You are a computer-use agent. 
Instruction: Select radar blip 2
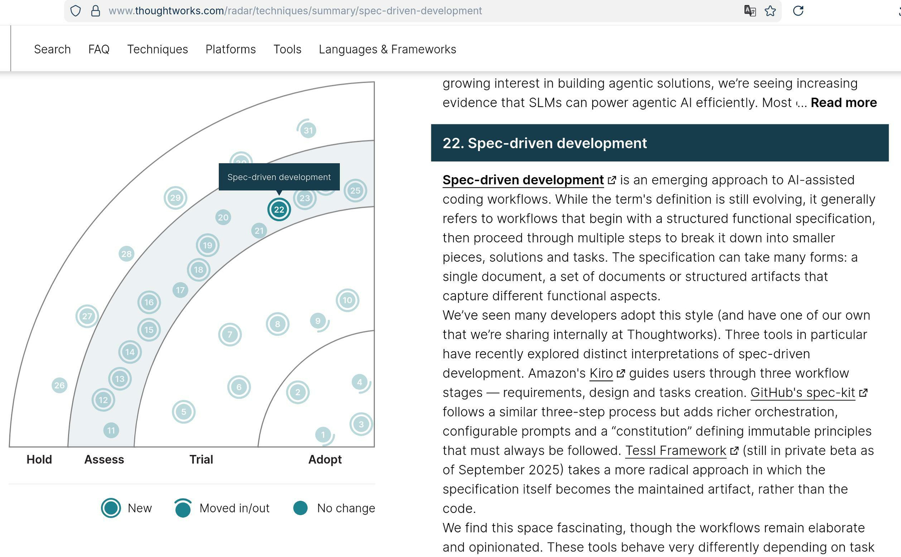[298, 392]
